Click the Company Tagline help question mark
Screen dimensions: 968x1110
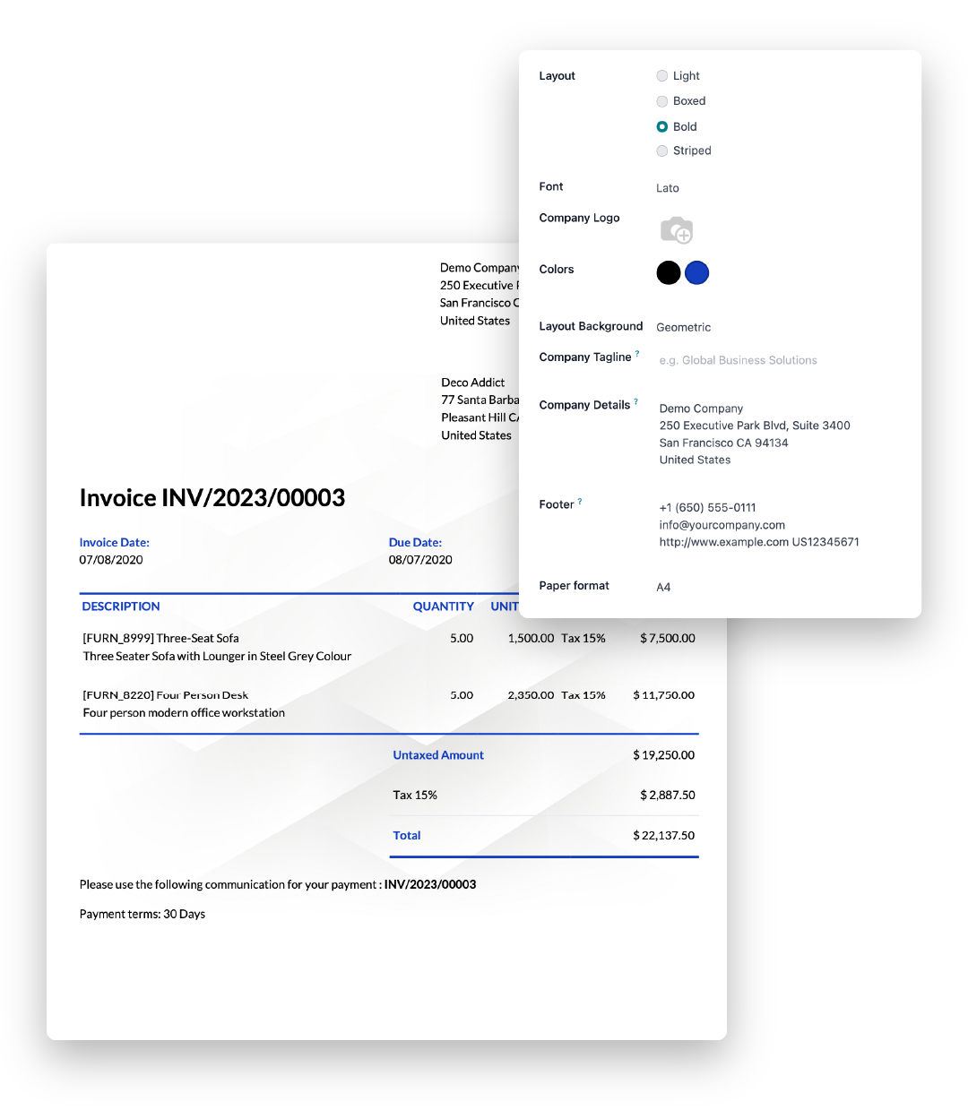637,353
